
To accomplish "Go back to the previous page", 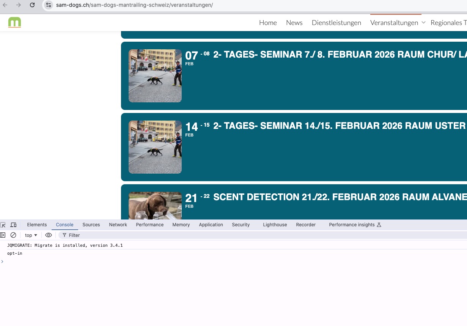I will pyautogui.click(x=5, y=5).
